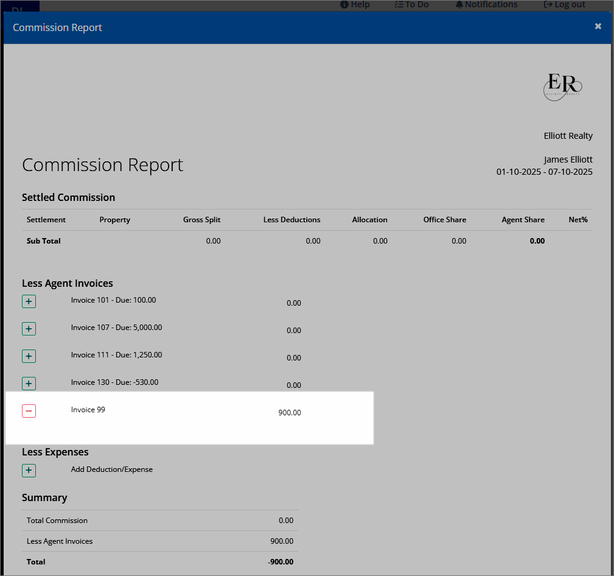Select the 'Invoice 107 - Due: 5,000.00' text
The width and height of the screenshot is (614, 576).
pyautogui.click(x=116, y=328)
